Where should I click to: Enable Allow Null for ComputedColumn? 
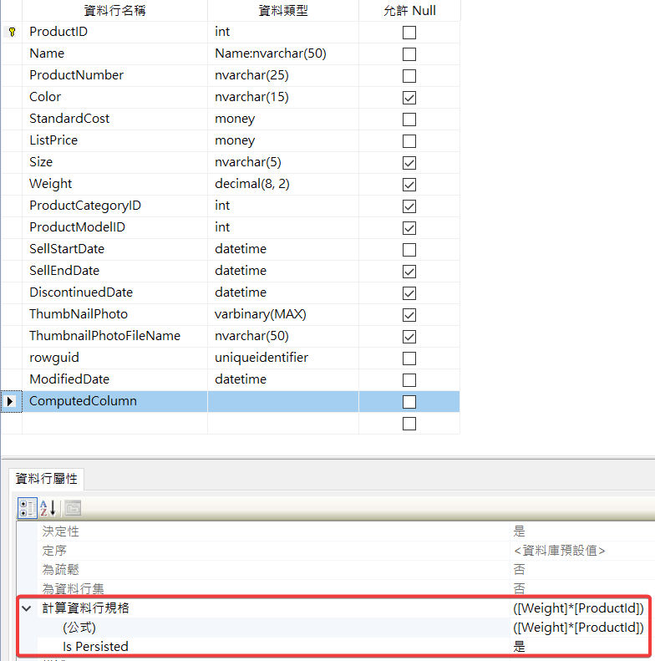point(409,402)
